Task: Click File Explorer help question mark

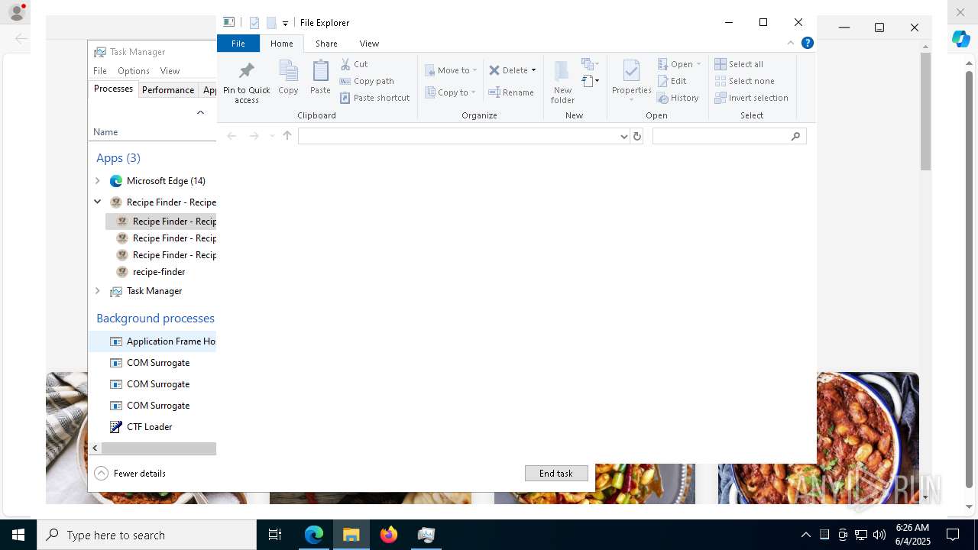Action: [807, 44]
